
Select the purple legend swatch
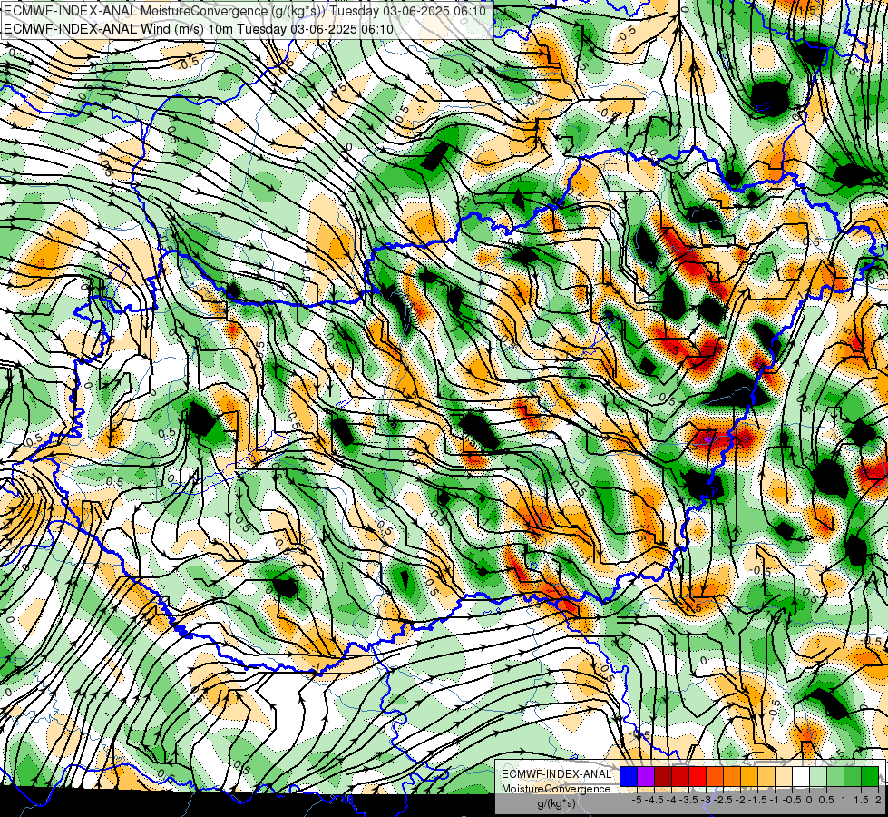pyautogui.click(x=646, y=776)
